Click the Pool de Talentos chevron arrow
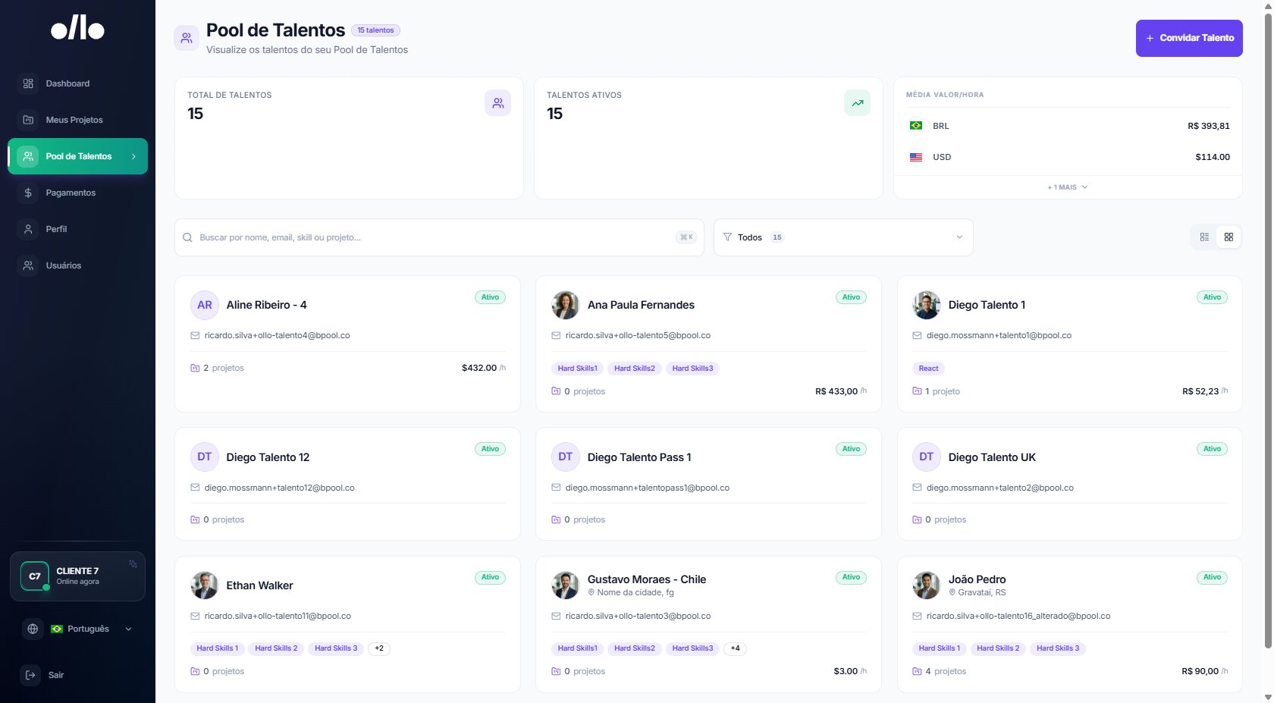Screen dimensions: 1274x703 [133, 156]
